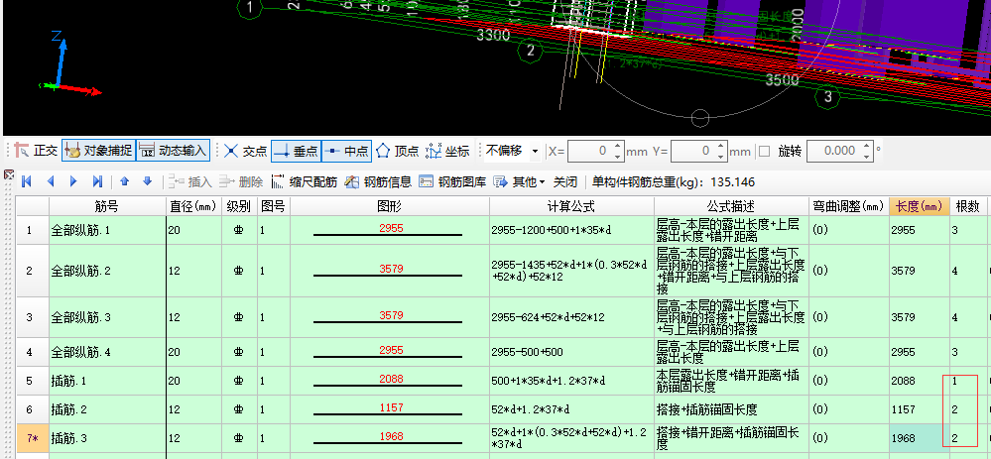
Task: Click dimension label 3300 in viewport
Action: point(493,34)
